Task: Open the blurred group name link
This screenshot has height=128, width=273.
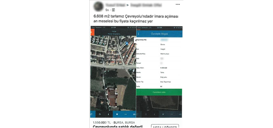Action: [x=146, y=5]
